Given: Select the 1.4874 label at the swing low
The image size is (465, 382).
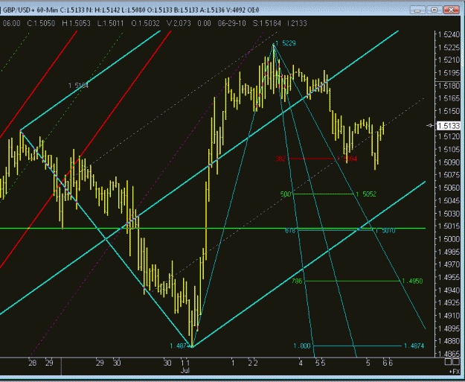Looking at the screenshot, I should coord(180,346).
